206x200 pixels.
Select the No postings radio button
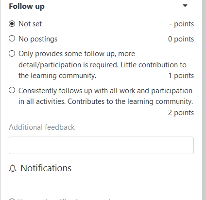tap(12, 39)
